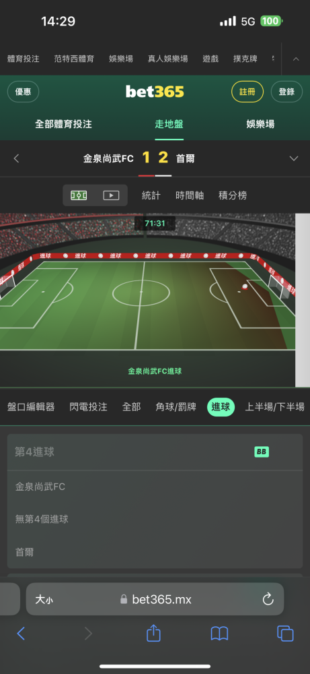Expand the match selector down chevron
This screenshot has width=310, height=674.
294,158
